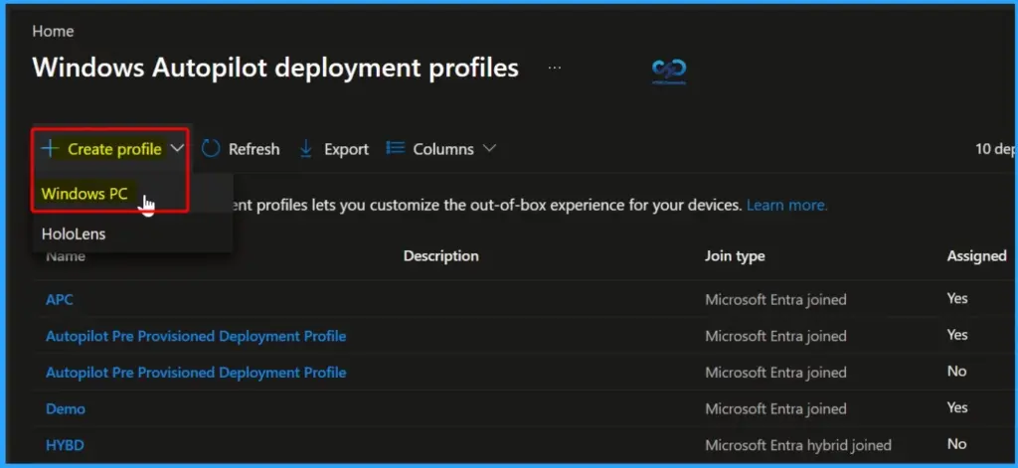Sort by the Join type column header

tap(735, 256)
